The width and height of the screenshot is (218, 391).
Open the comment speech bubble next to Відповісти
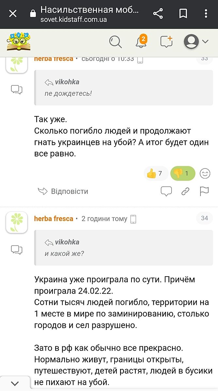[x=166, y=192]
